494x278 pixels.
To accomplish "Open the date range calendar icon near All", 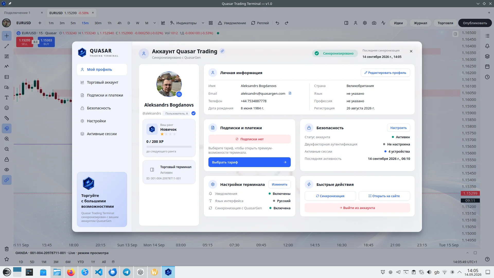I will point(113,262).
